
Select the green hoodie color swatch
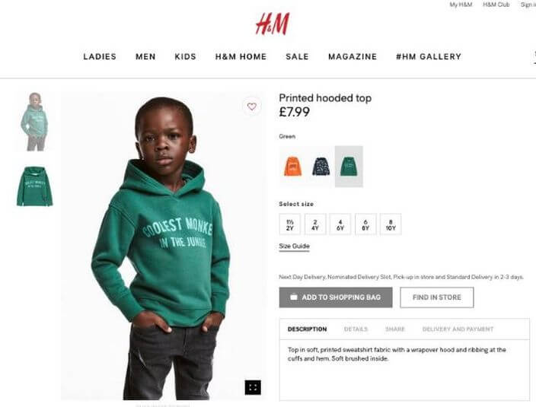coord(349,167)
